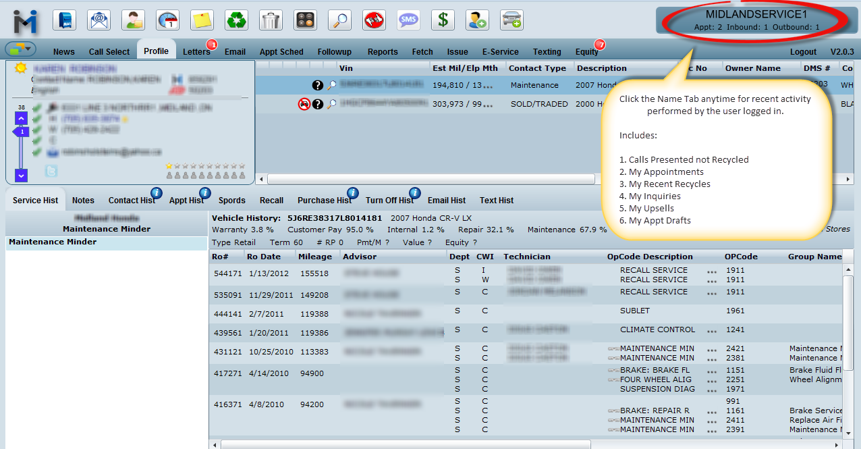Click the green dollar sign icon
861x449 pixels.
[443, 20]
